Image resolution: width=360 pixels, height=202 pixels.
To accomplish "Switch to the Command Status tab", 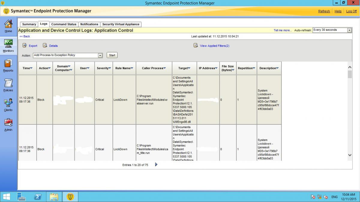I will coord(64,24).
